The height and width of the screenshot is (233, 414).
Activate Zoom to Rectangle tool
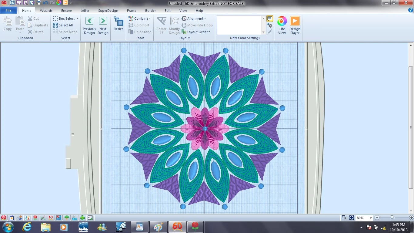[x=344, y=218]
